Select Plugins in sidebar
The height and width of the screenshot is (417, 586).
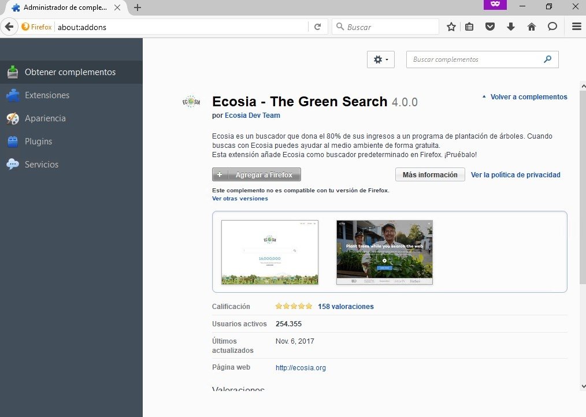click(x=71, y=142)
